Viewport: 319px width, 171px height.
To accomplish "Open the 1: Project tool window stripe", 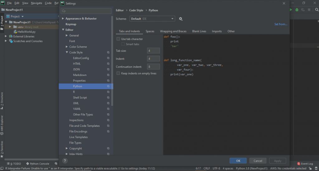I will tap(2, 23).
